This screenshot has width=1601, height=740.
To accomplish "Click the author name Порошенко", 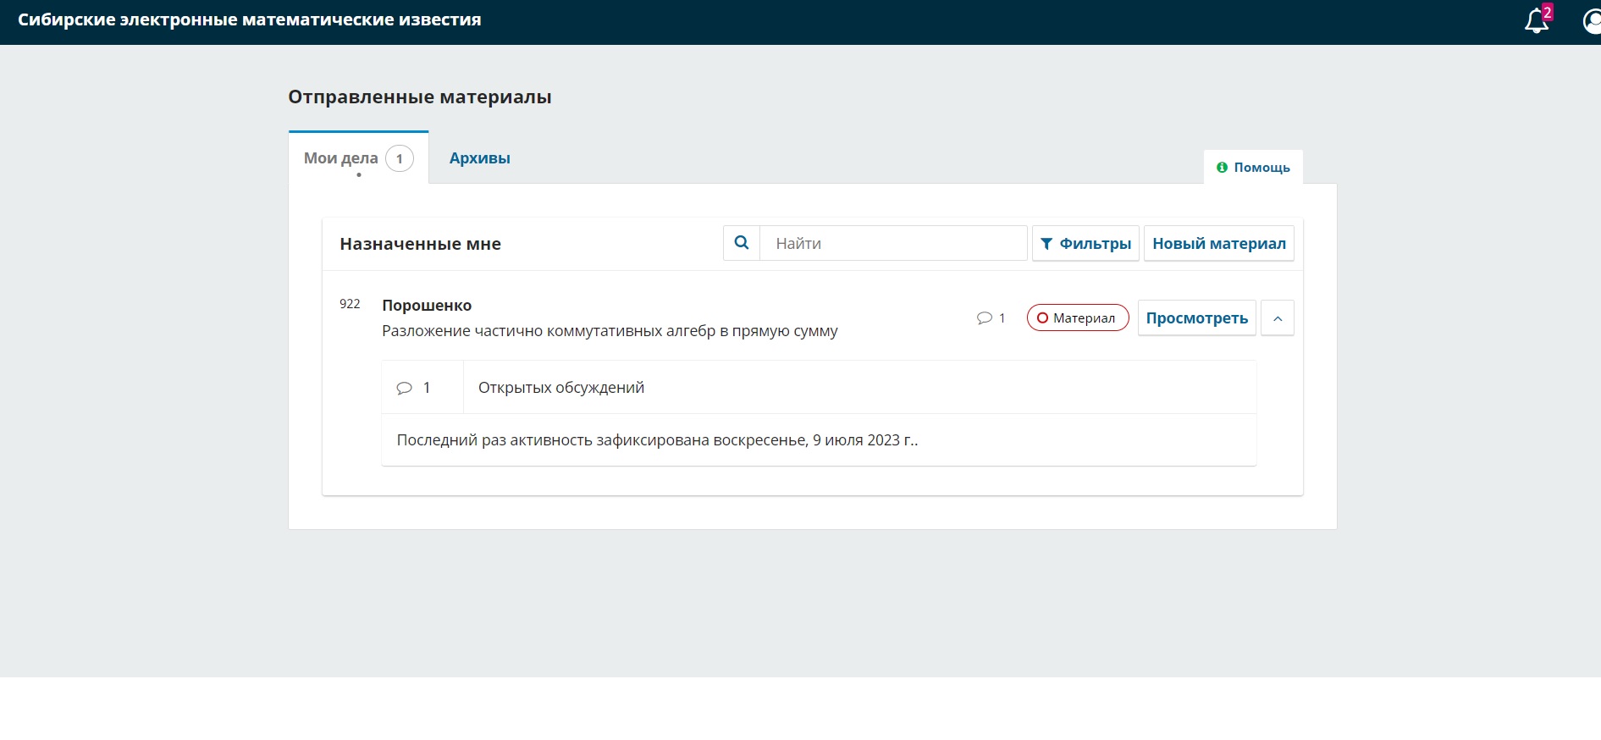I will tap(427, 306).
